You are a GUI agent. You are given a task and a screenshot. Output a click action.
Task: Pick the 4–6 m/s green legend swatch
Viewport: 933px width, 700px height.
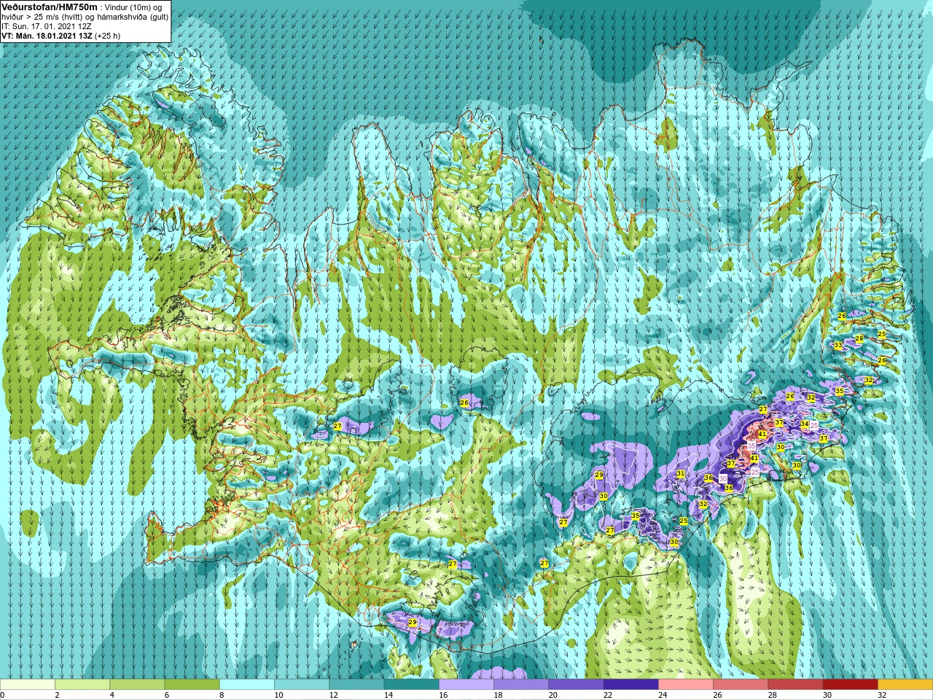137,685
